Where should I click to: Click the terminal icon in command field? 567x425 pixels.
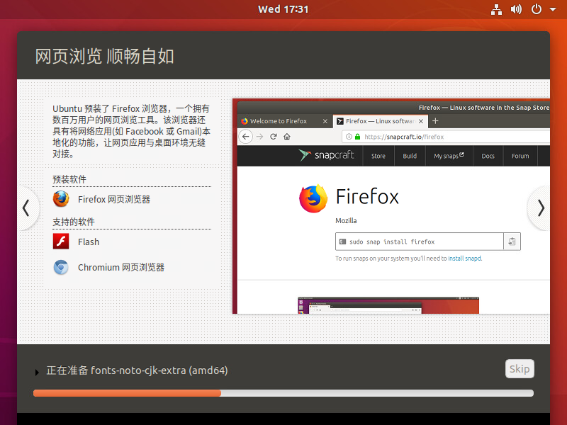point(342,242)
